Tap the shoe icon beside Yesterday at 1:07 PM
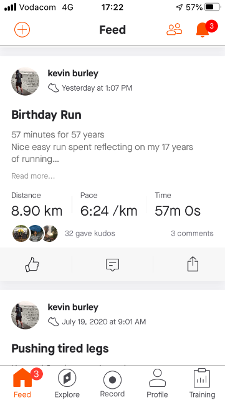 point(54,88)
